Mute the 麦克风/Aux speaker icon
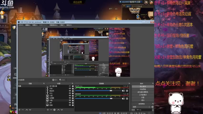This screenshot has width=203, height=114. pos(123,91)
